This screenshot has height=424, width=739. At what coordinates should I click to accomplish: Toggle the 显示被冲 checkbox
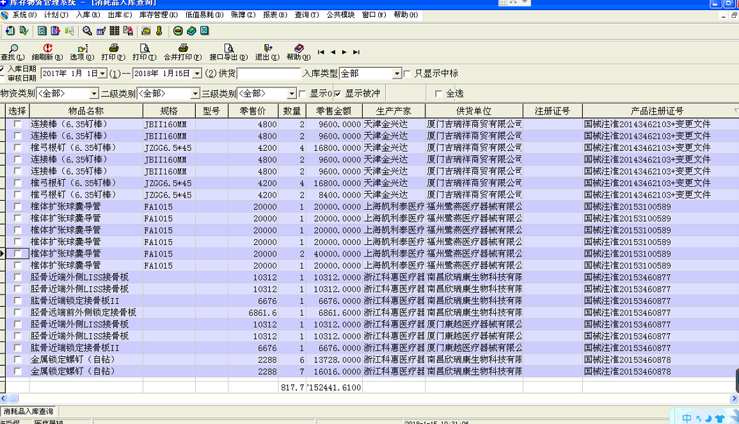click(337, 94)
